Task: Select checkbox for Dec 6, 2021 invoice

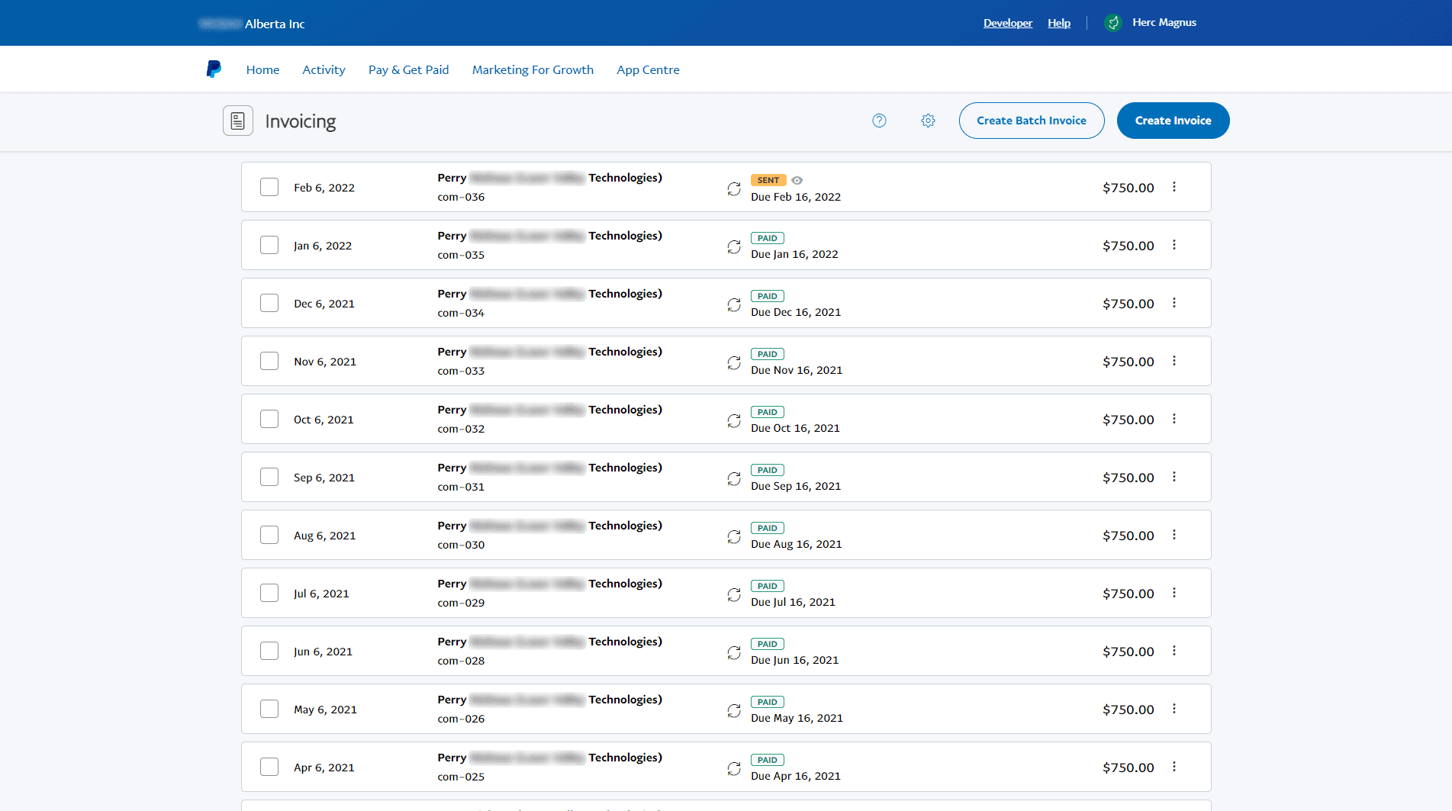Action: 269,303
